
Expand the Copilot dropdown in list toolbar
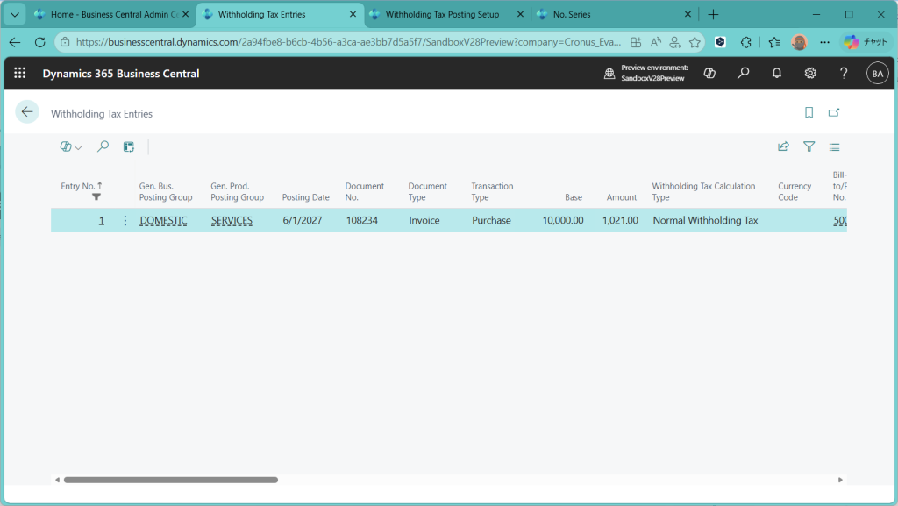pos(71,146)
